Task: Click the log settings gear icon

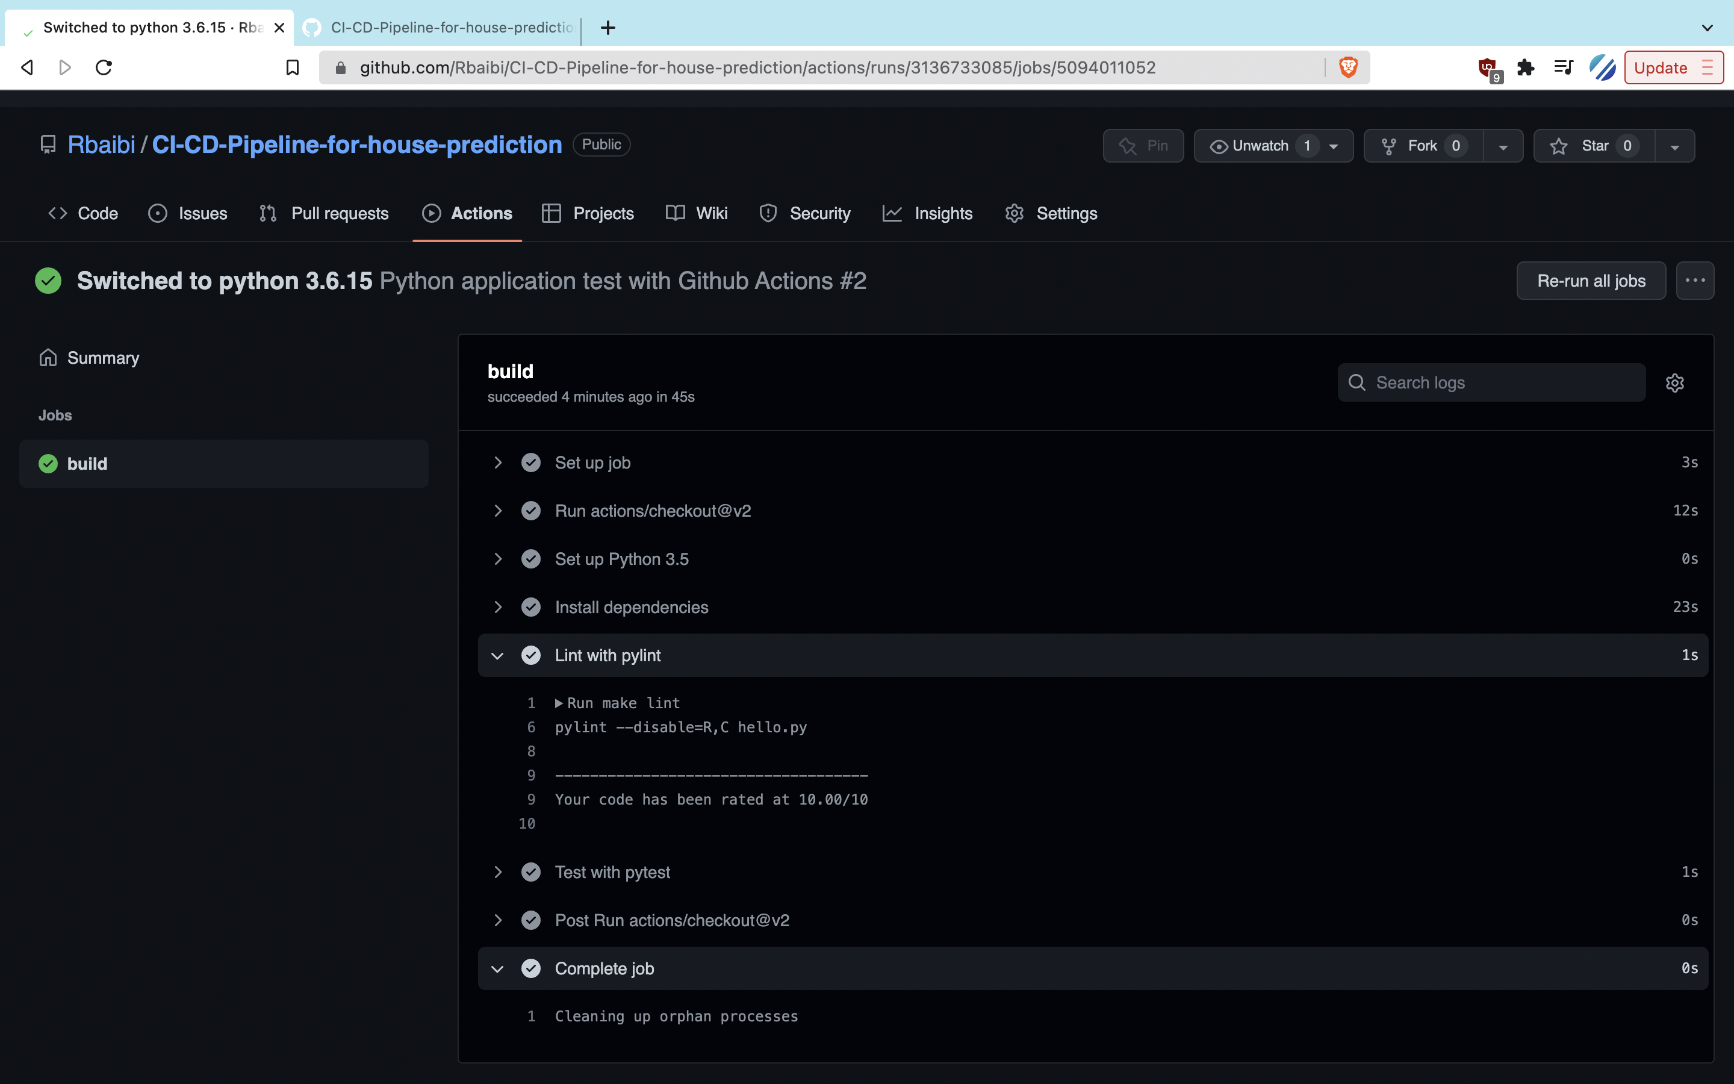Action: (1674, 383)
